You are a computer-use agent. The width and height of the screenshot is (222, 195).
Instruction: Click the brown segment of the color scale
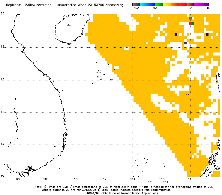tap(190, 4)
